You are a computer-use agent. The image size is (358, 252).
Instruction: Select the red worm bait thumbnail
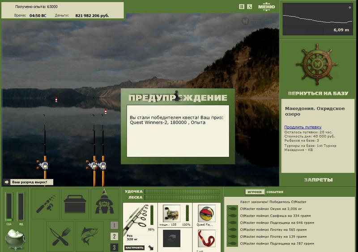(x=207, y=238)
